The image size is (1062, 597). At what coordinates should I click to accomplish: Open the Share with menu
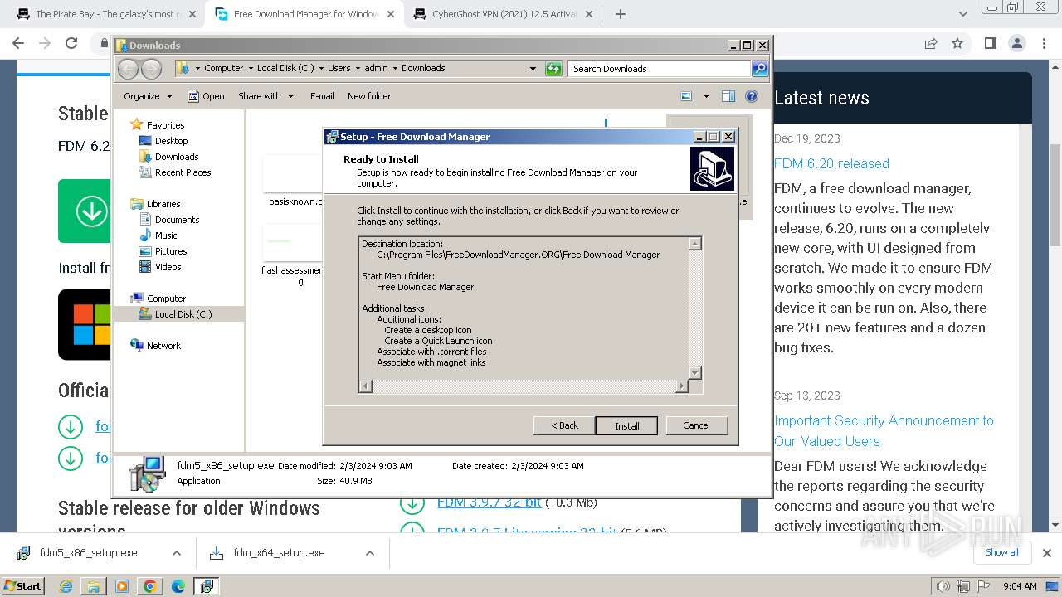pyautogui.click(x=265, y=96)
